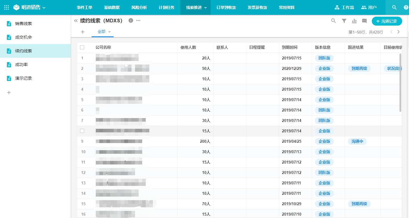409x218 pixels.
Task: Open the help question mark icon
Action: coord(406,7)
